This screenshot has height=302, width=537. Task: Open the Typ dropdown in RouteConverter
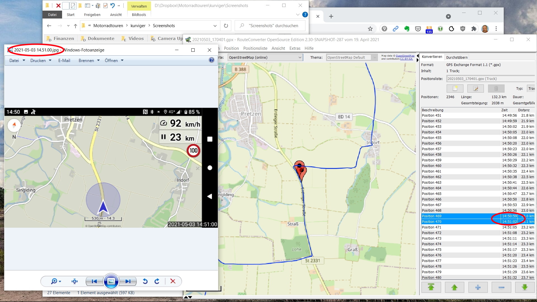tap(531, 88)
